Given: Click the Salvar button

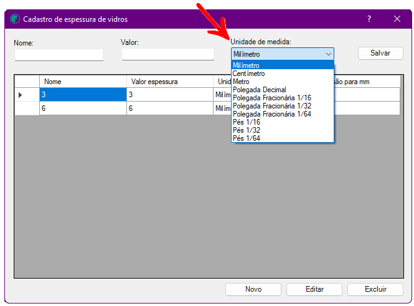Looking at the screenshot, I should click(x=380, y=53).
